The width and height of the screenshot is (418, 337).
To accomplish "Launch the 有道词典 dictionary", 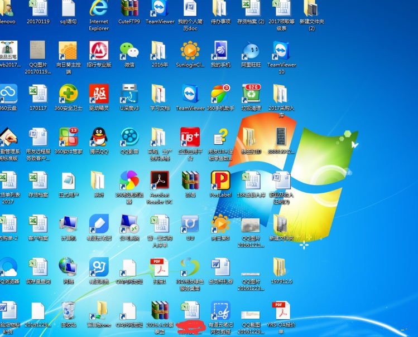I will point(99,271).
